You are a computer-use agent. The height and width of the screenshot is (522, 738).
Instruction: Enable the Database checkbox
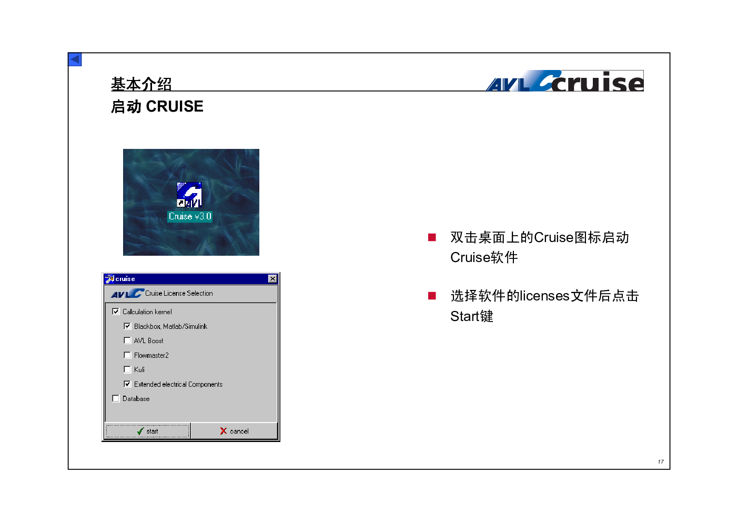click(x=116, y=398)
